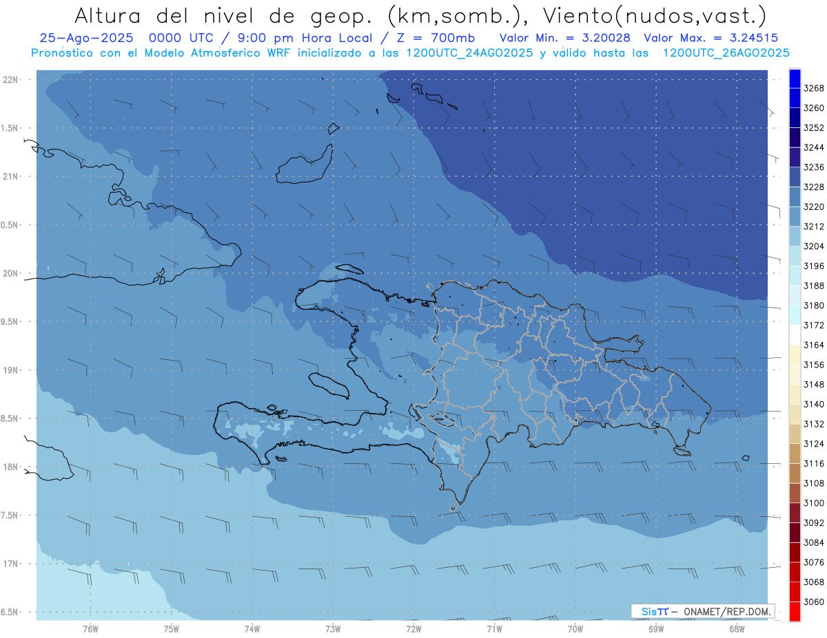Click the '3124' color scale value

(x=814, y=444)
